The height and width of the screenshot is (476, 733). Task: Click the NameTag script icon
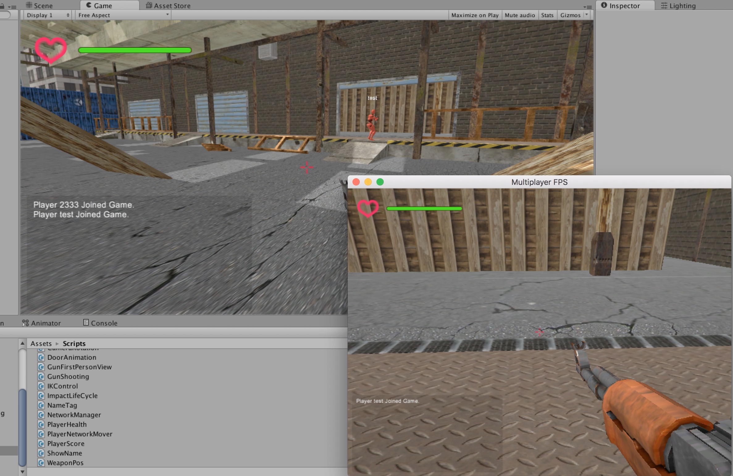tap(41, 405)
